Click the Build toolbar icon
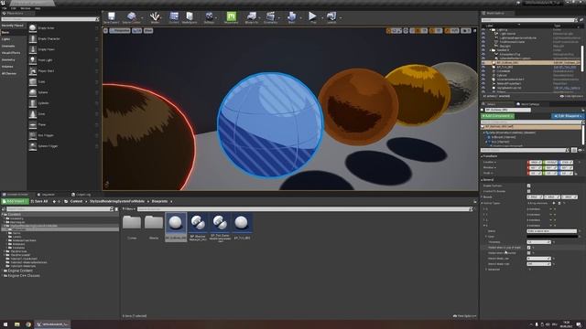Image resolution: width=586 pixels, height=329 pixels. 291,17
